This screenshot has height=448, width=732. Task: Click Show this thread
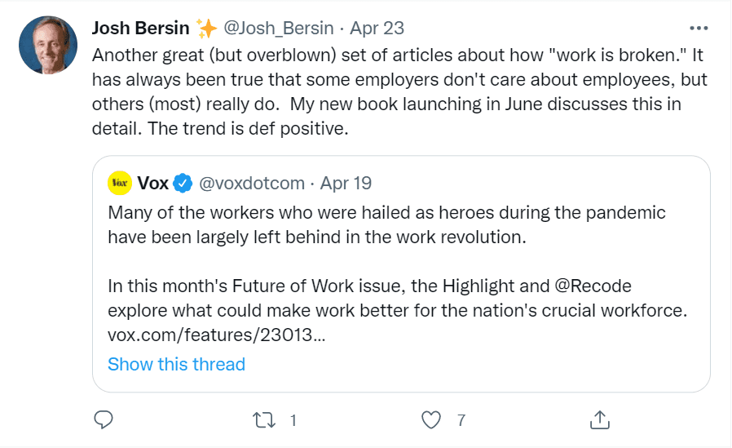click(176, 364)
